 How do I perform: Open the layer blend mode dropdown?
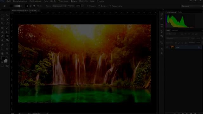point(178,38)
